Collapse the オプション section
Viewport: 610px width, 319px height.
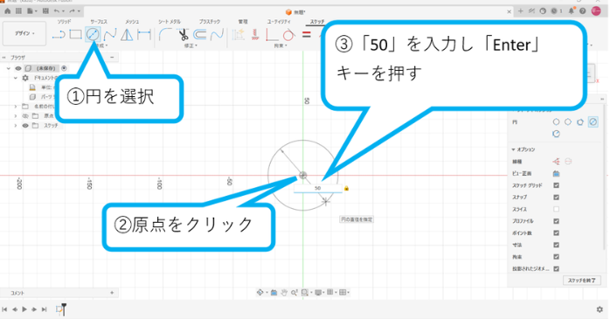coord(514,149)
